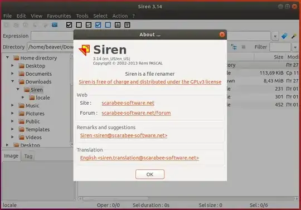This screenshot has width=301, height=210.
Task: Click the magic wand icon beside Expression
Action: (x=294, y=36)
